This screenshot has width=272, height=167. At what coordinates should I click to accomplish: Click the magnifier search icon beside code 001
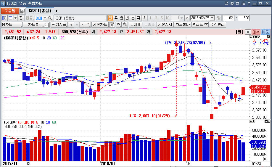click(x=50, y=18)
